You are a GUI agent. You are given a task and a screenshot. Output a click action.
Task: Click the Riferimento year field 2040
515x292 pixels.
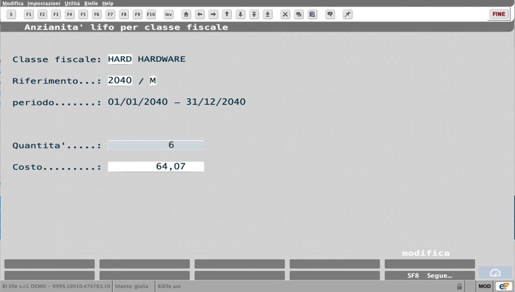point(120,80)
